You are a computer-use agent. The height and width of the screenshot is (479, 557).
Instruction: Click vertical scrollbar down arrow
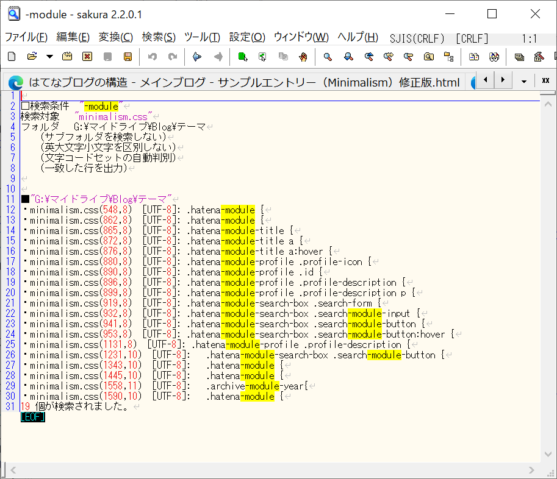point(548,454)
